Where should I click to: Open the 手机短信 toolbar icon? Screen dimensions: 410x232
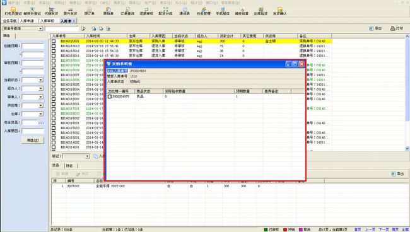tap(223, 11)
